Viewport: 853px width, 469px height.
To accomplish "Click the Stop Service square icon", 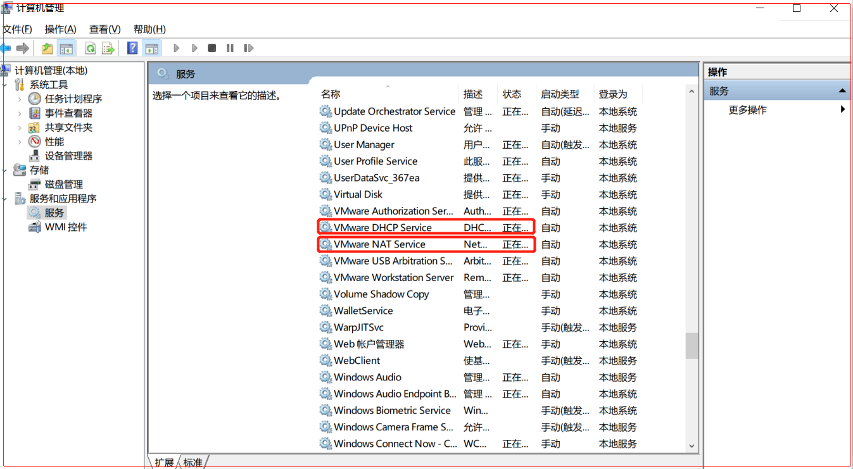I will point(212,48).
